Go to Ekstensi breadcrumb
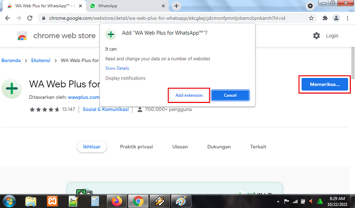The image size is (355, 208). [x=41, y=60]
